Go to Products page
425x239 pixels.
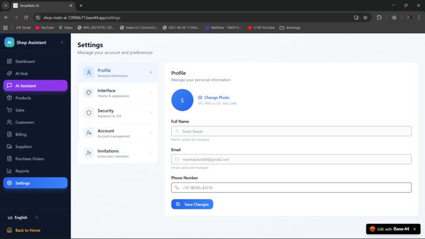pos(35,98)
